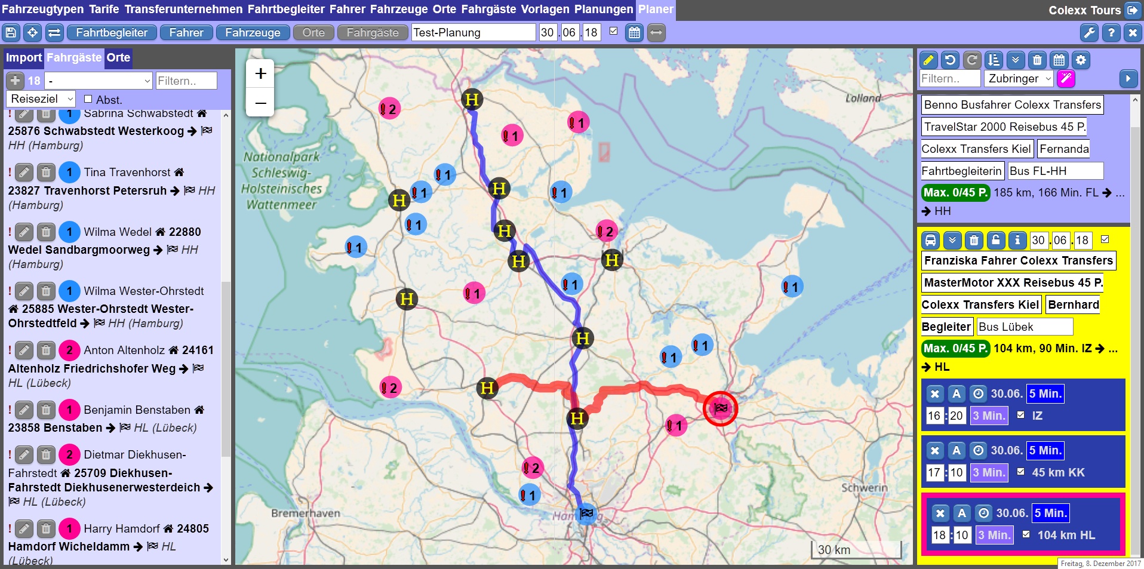Zoom in the map with plus button
The height and width of the screenshot is (569, 1144).
point(260,73)
